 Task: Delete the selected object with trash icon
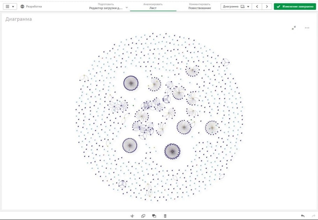(x=165, y=216)
